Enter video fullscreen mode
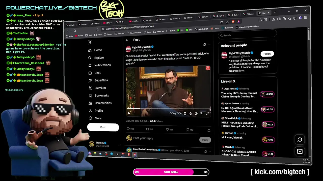This screenshot has height=181, width=323. pyautogui.click(x=208, y=114)
